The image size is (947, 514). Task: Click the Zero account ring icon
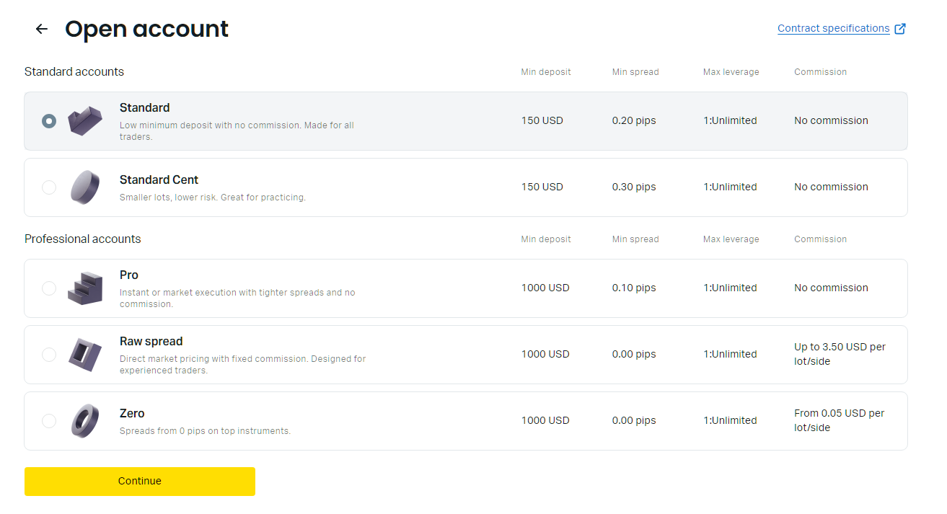(85, 421)
